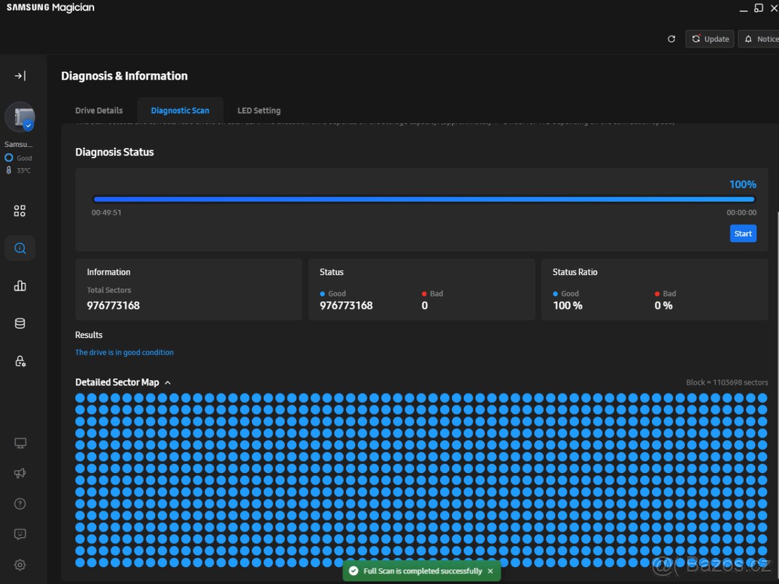Select the Samsung drive thumbnail
The width and height of the screenshot is (779, 584).
tap(20, 117)
